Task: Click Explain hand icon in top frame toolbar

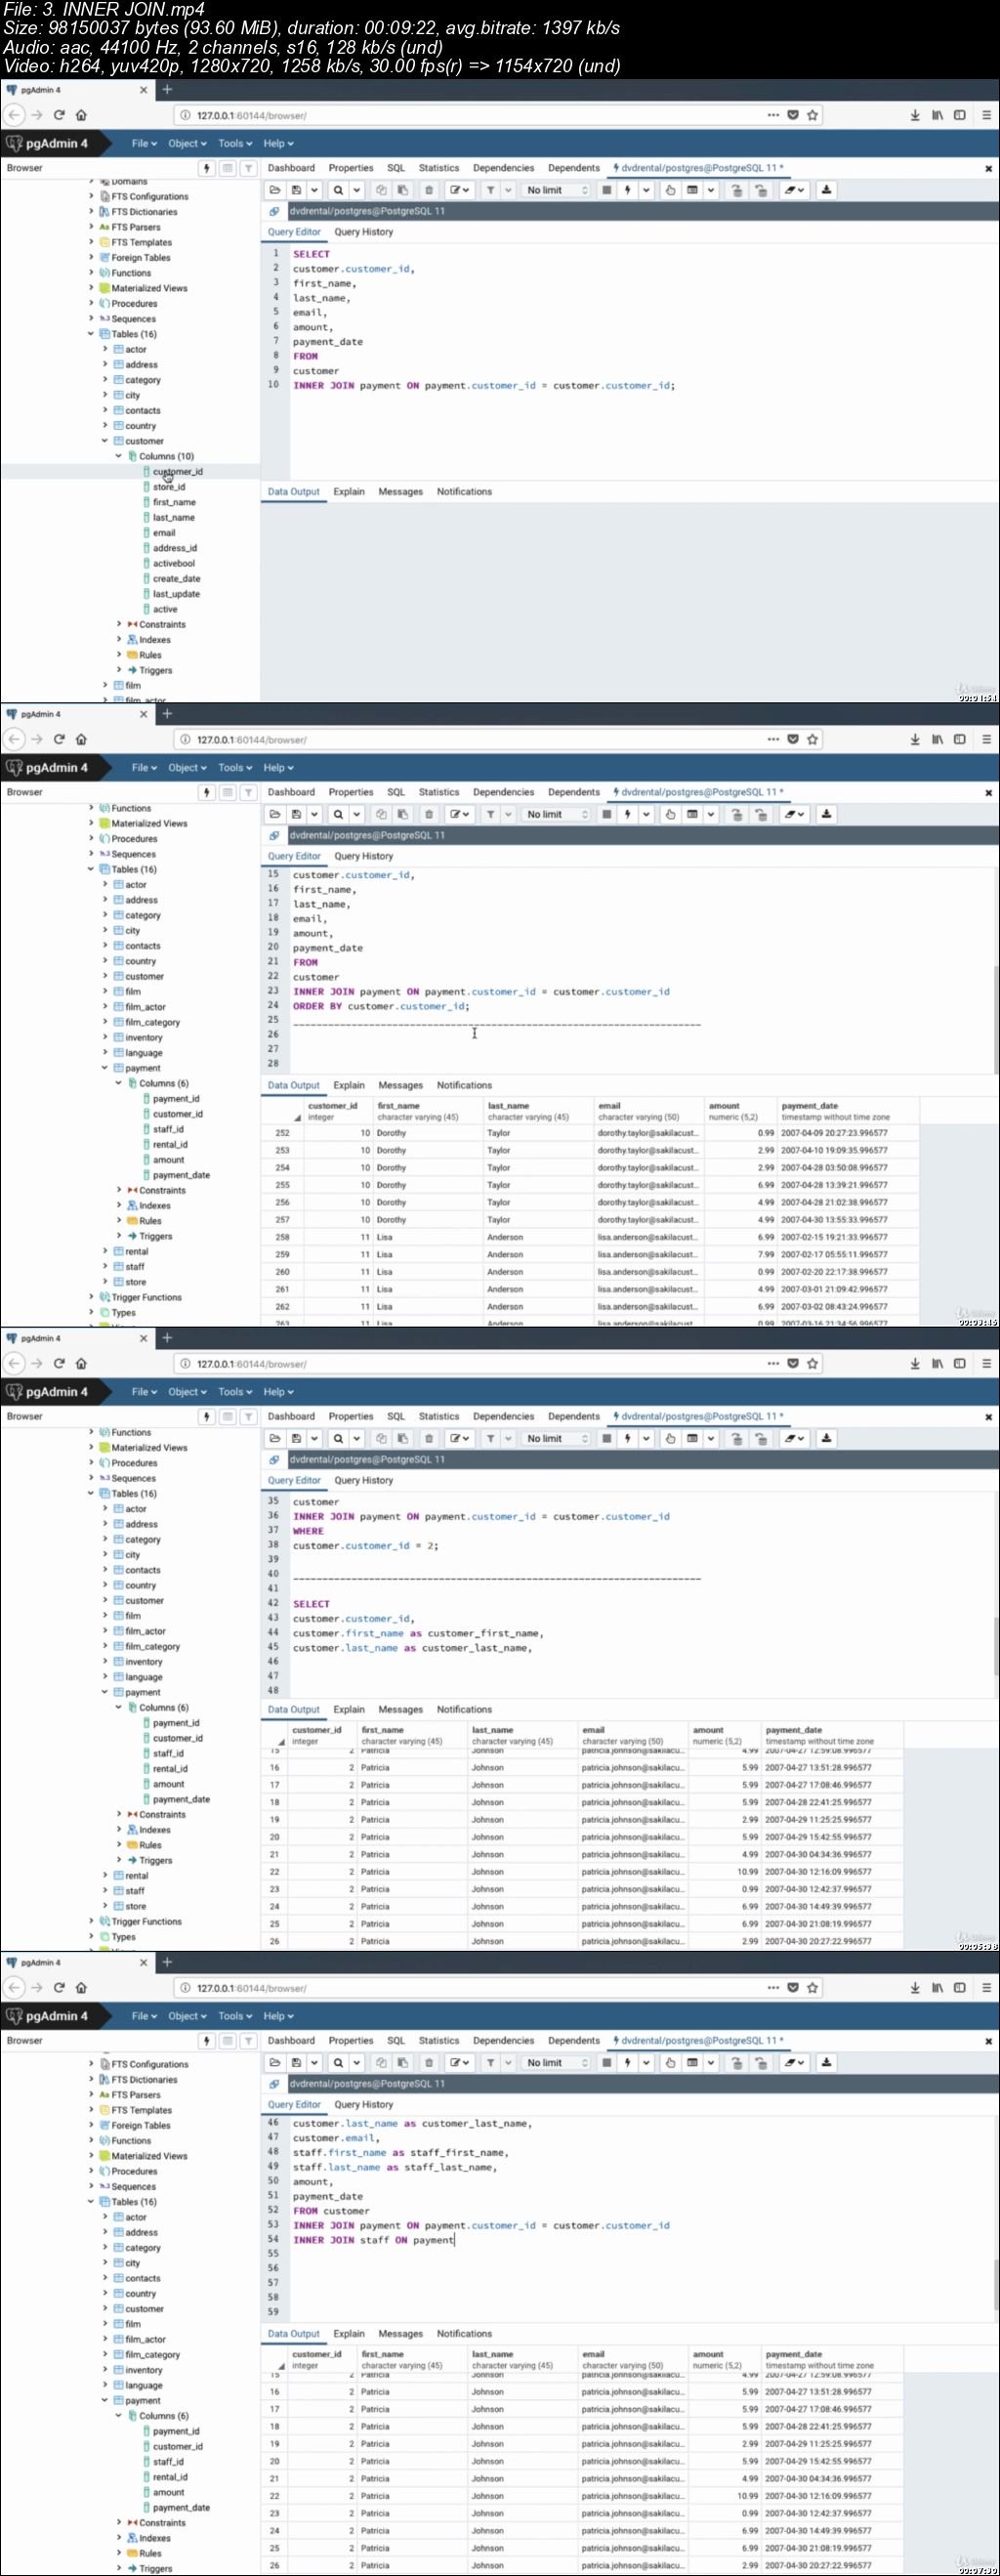Action: pyautogui.click(x=669, y=190)
